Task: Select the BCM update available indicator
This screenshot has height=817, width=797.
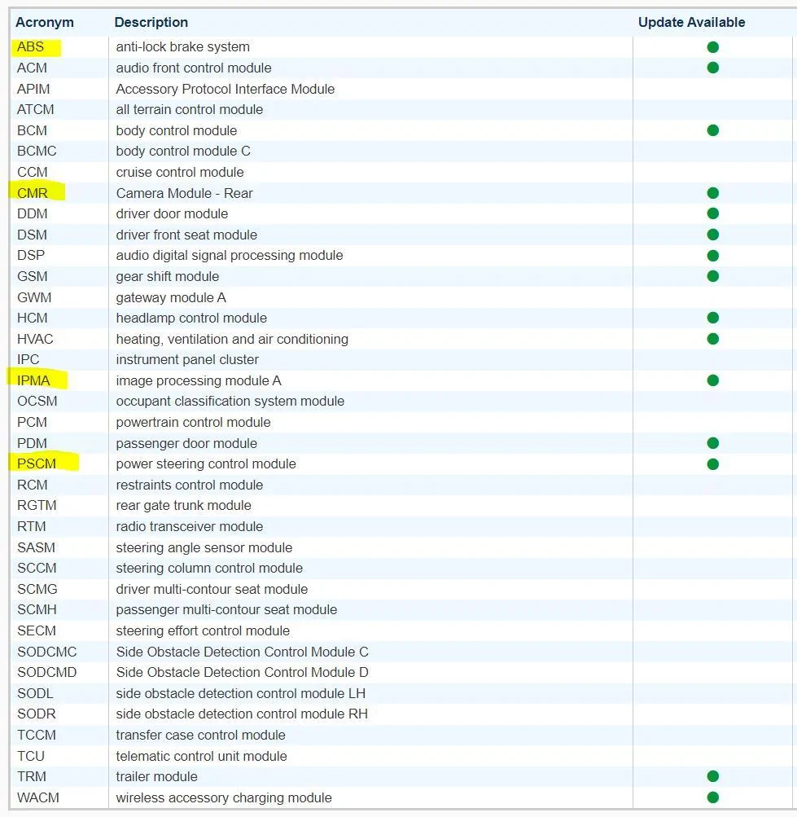Action: (712, 130)
